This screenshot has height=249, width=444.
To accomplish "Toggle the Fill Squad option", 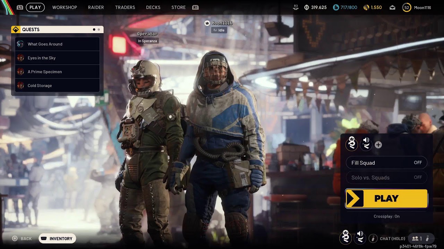I will [386, 163].
